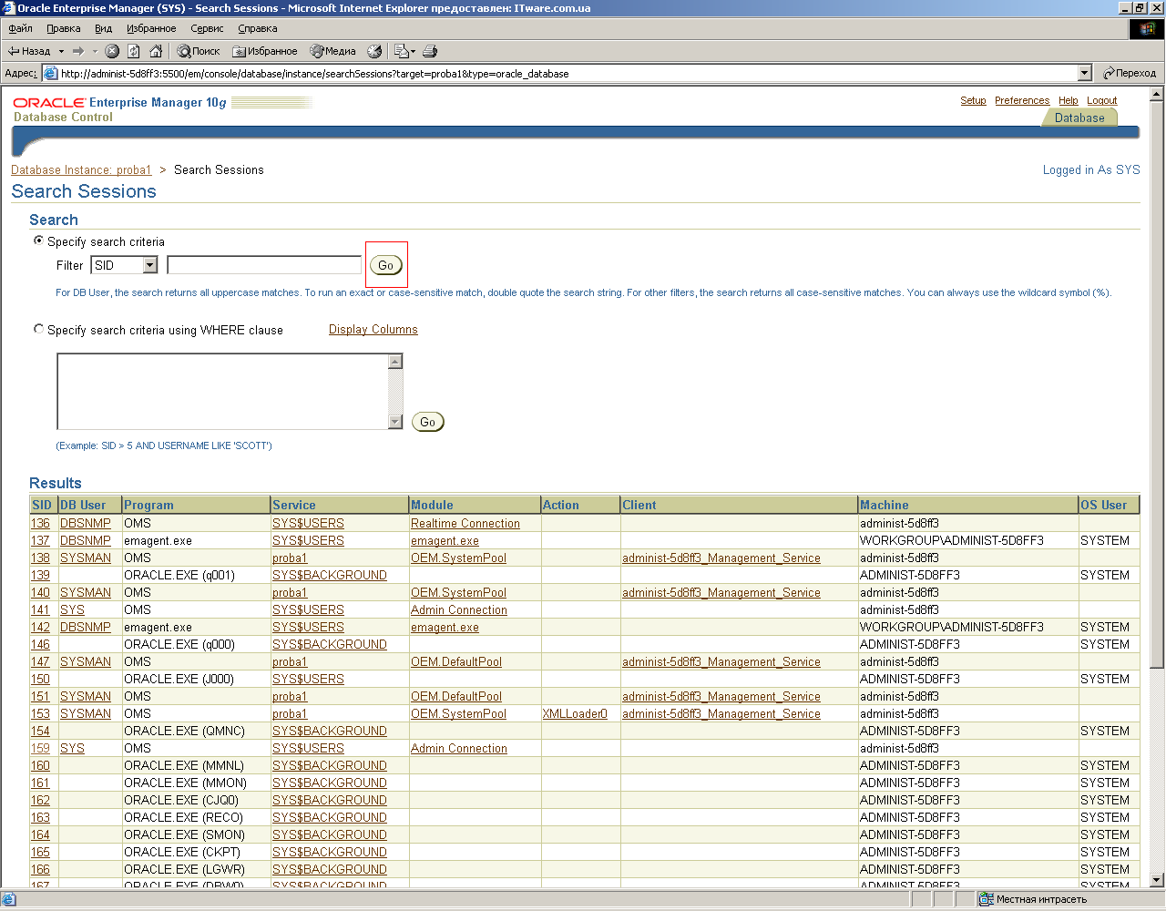The width and height of the screenshot is (1166, 911).
Task: Click the Избранное (Favorites) toolbar button
Action: pos(265,51)
